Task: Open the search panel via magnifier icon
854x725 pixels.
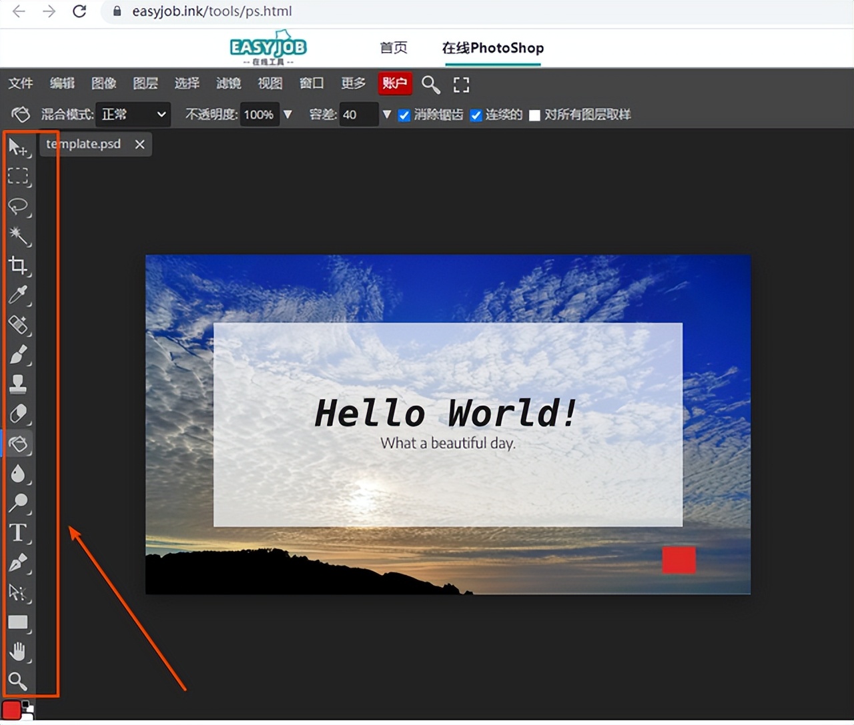Action: click(x=430, y=84)
